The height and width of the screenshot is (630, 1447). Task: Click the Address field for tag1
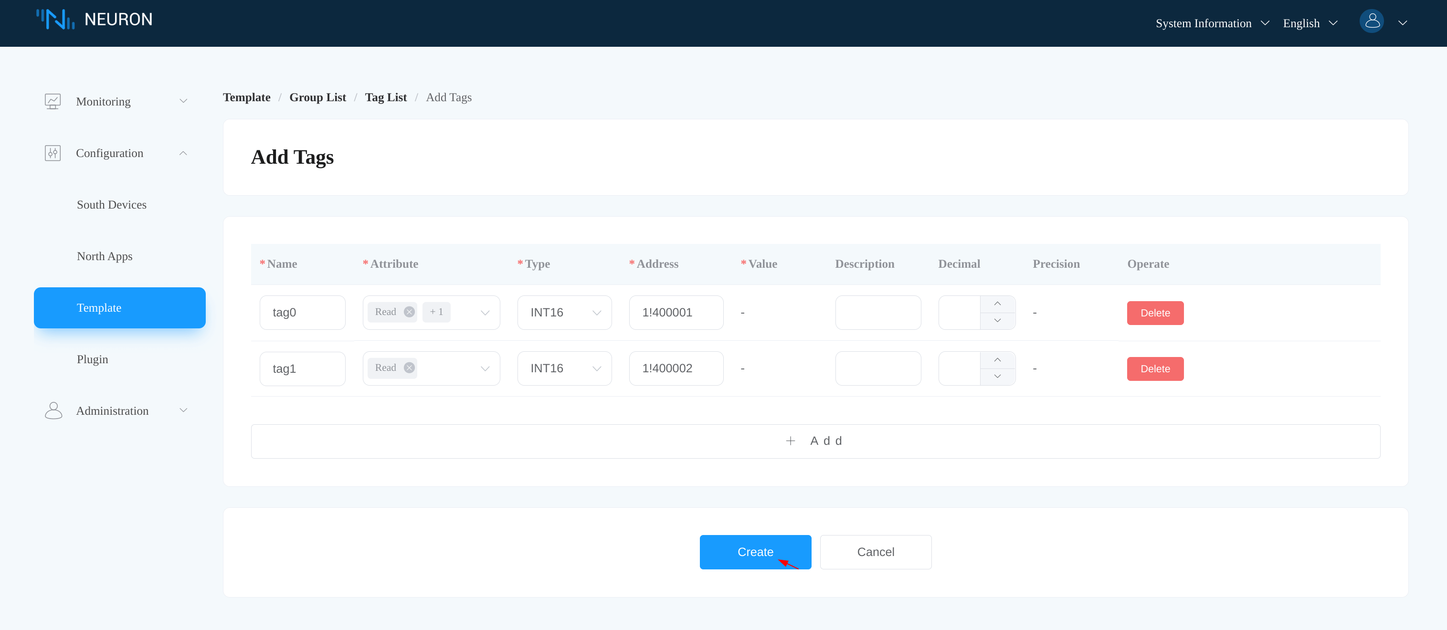click(676, 368)
